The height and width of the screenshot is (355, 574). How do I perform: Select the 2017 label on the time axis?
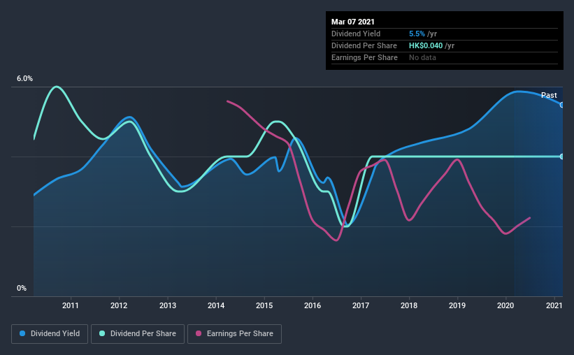pyautogui.click(x=361, y=305)
